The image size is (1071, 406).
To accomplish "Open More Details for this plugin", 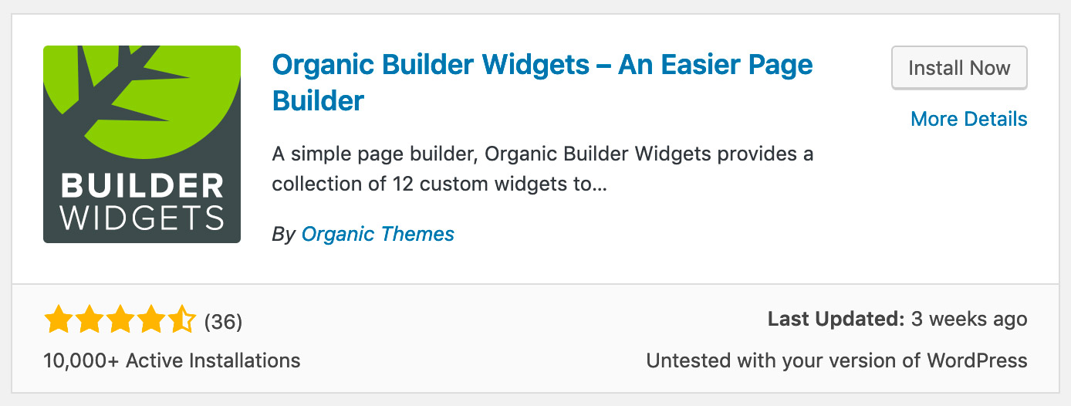I will click(969, 119).
